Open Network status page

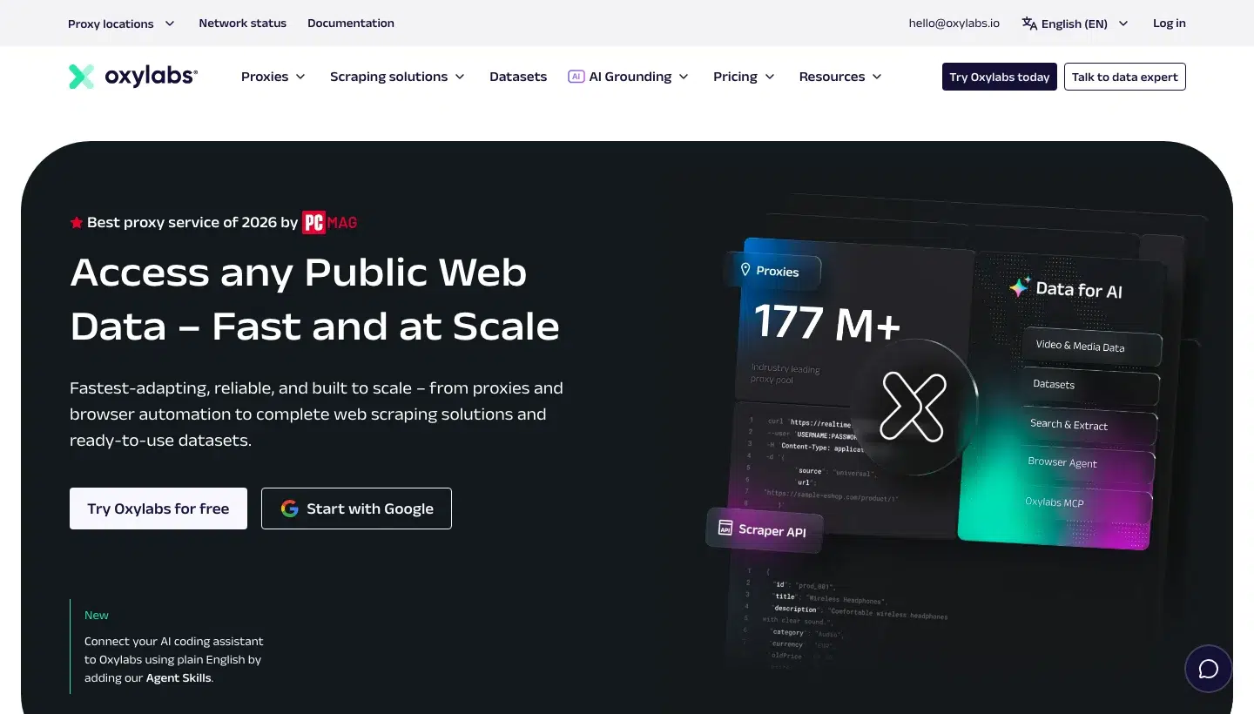click(x=242, y=24)
